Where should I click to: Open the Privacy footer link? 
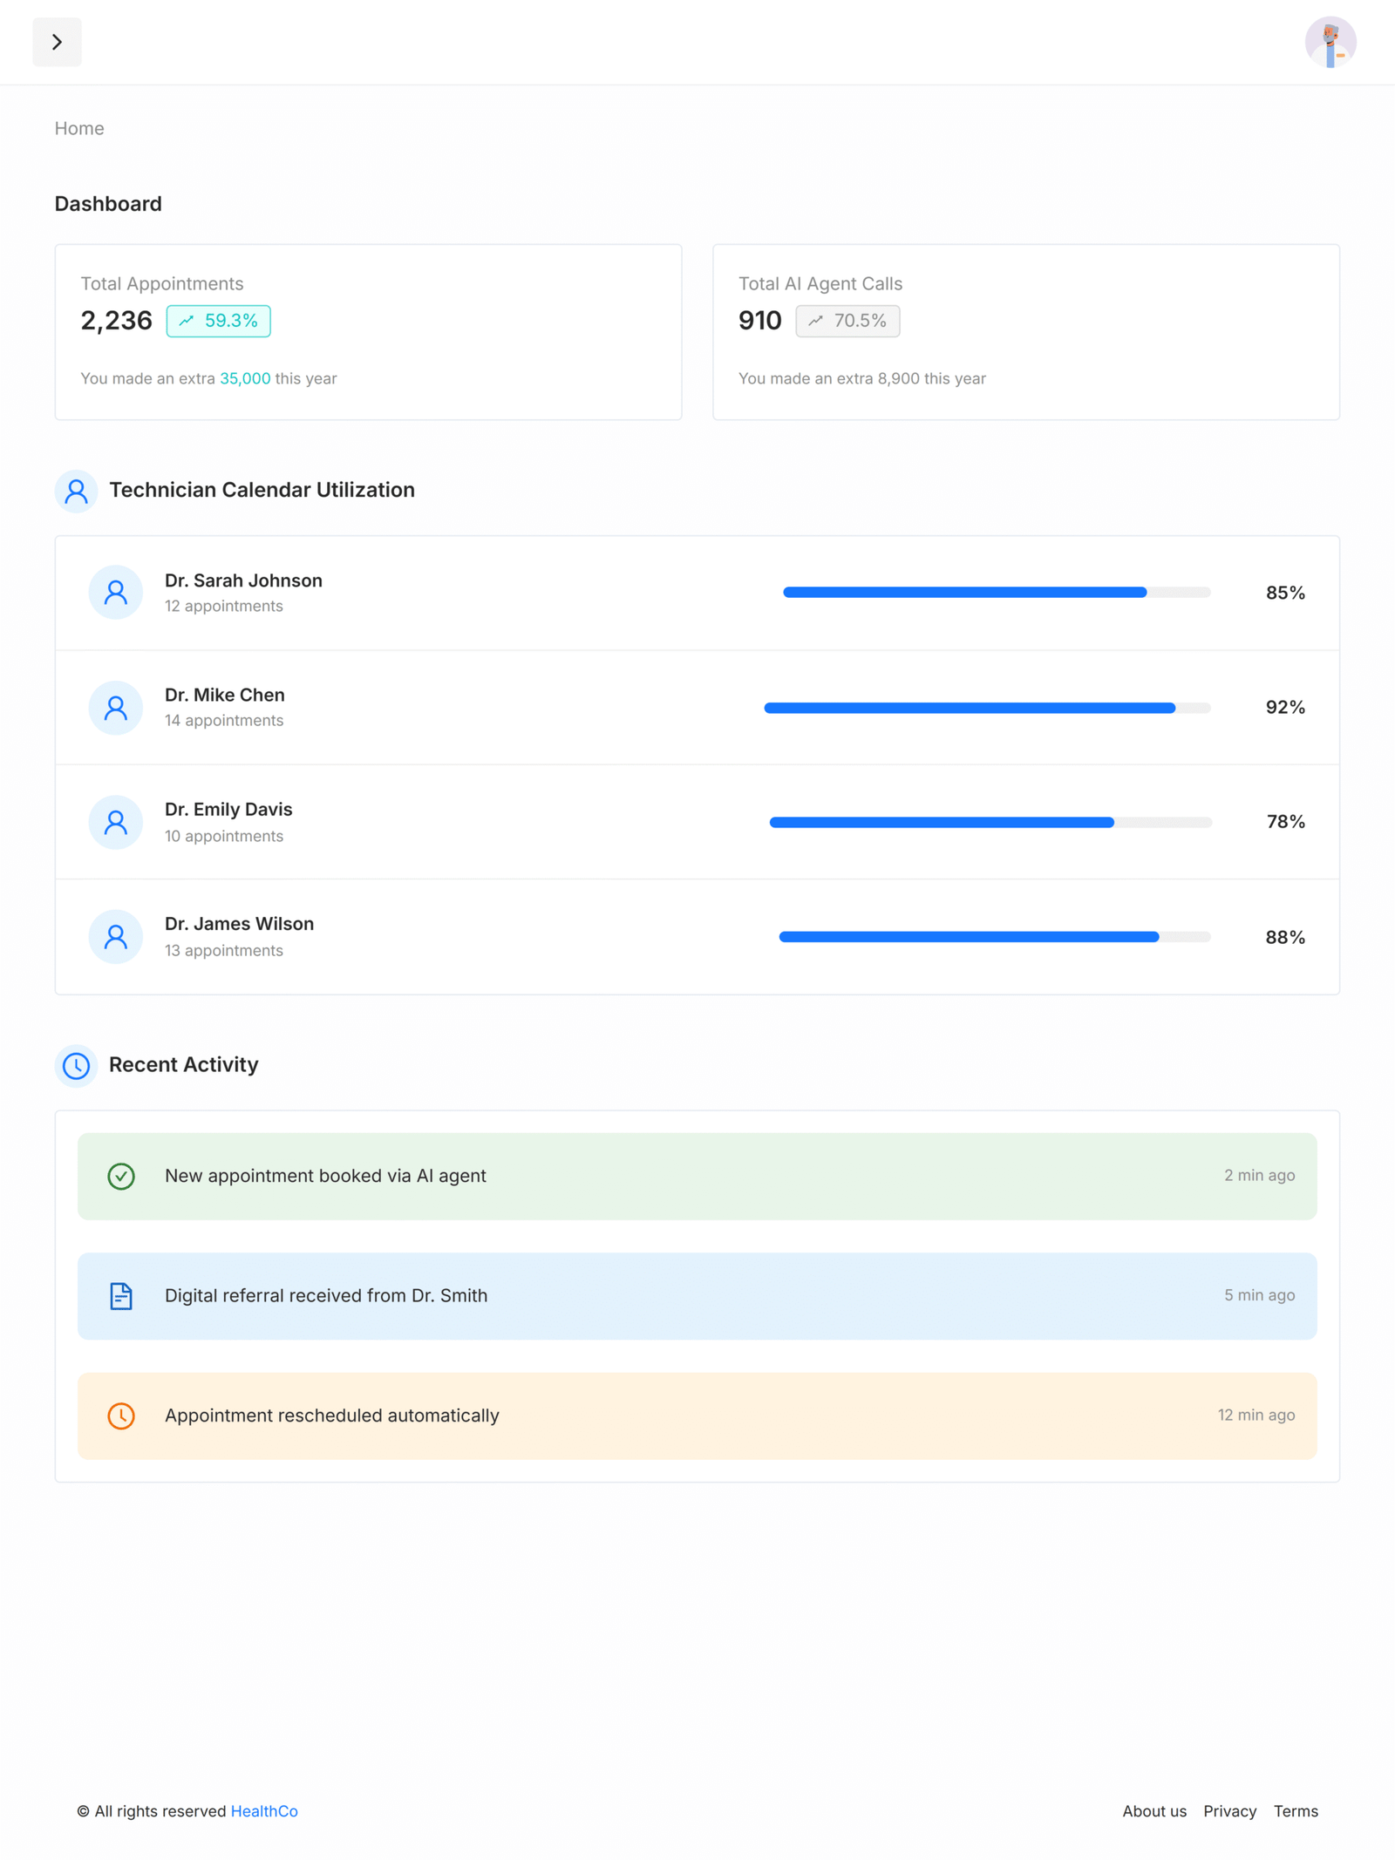1229,1811
